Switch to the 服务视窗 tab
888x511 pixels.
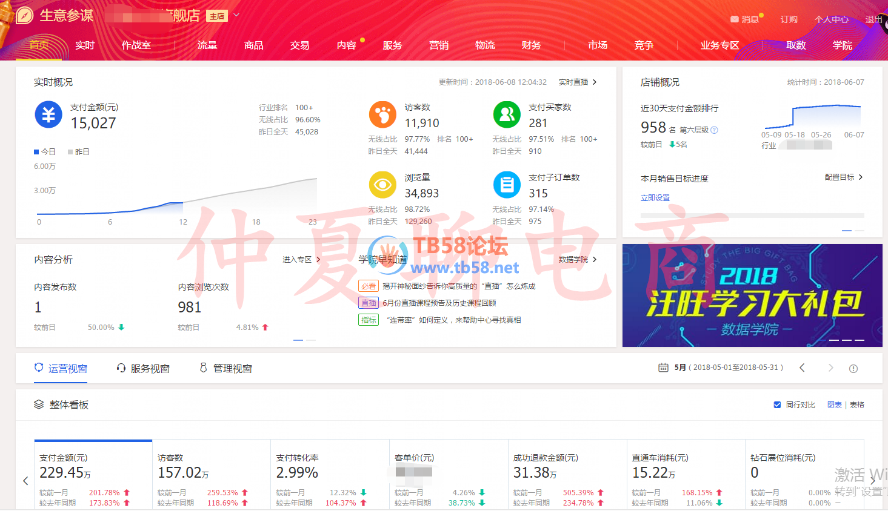tap(143, 368)
